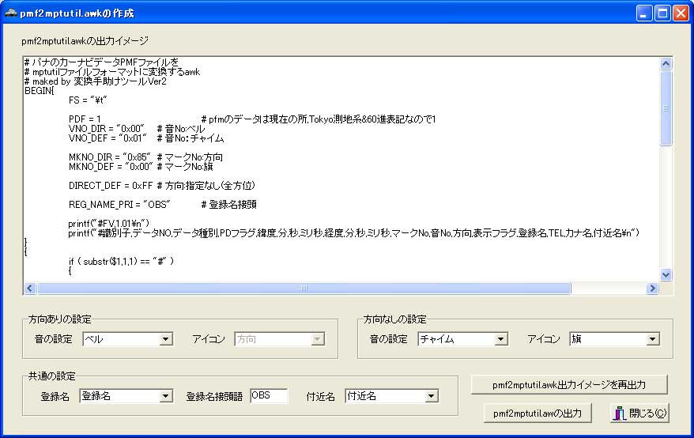Click the REG_NAME_PRI = "OBS" line
694x438 pixels.
(163, 205)
